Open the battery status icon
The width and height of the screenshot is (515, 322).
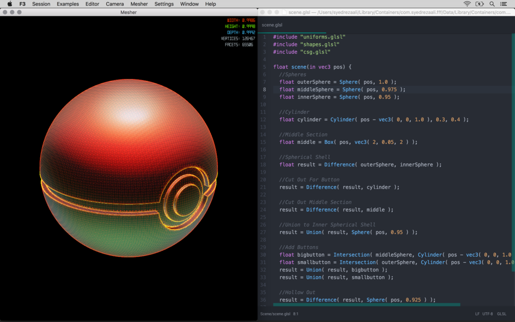point(479,4)
